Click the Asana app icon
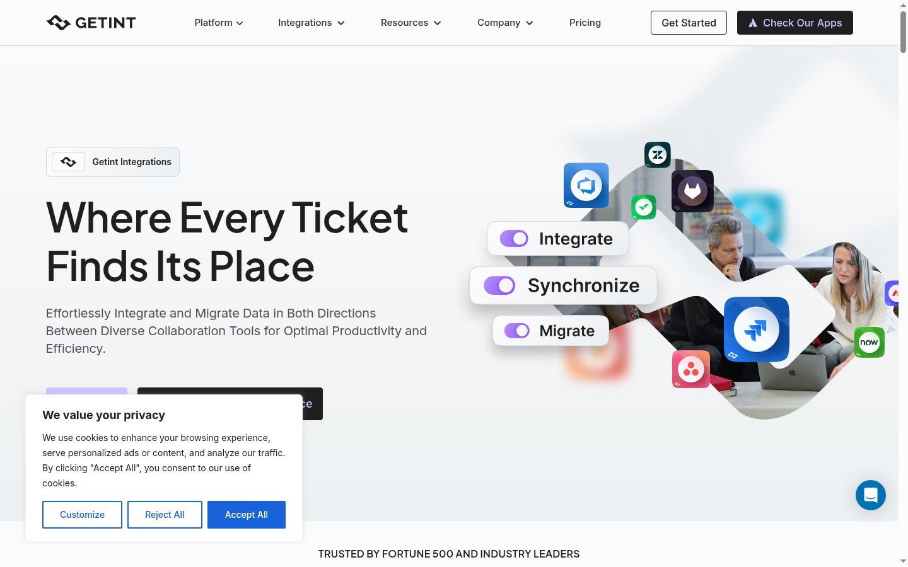The width and height of the screenshot is (908, 567). click(x=691, y=369)
